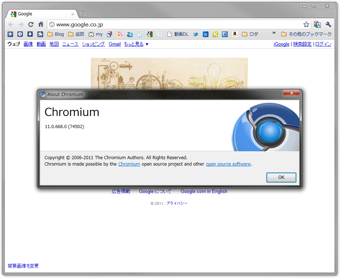Open a new tab
The image size is (340, 278).
pos(83,14)
